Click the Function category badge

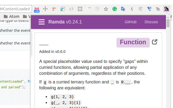pyautogui.click(x=133, y=43)
